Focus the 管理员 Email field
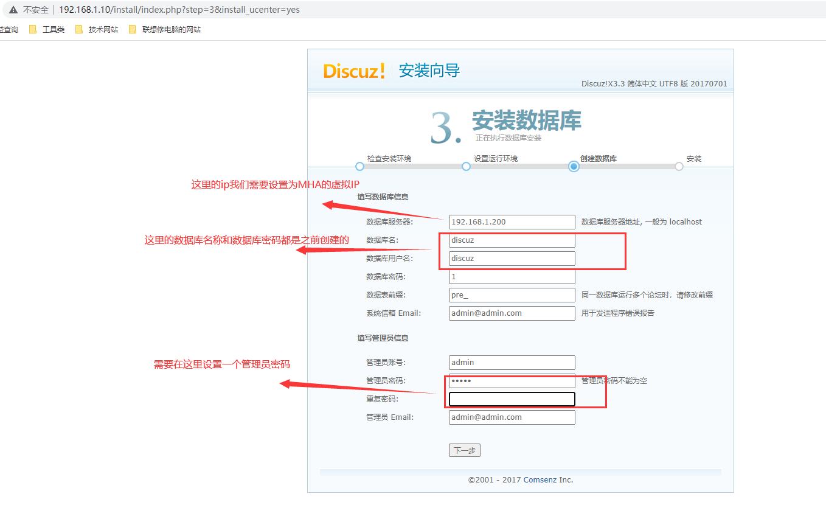Viewport: 826px width, 505px height. tap(512, 417)
